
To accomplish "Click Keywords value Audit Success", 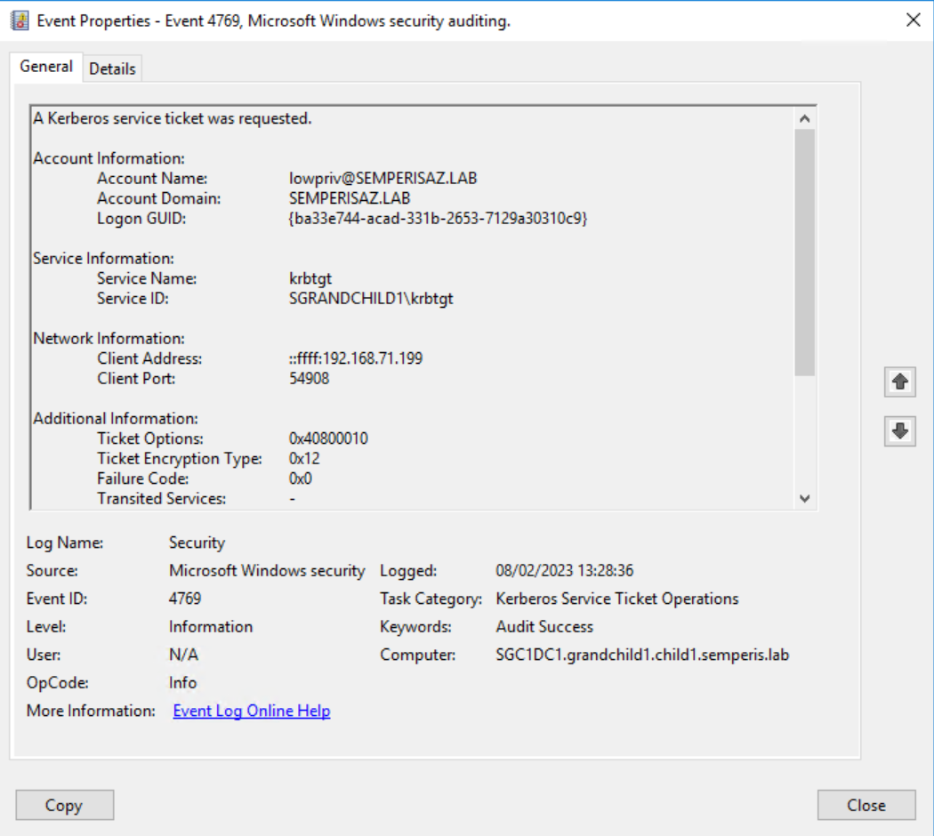I will coord(544,626).
